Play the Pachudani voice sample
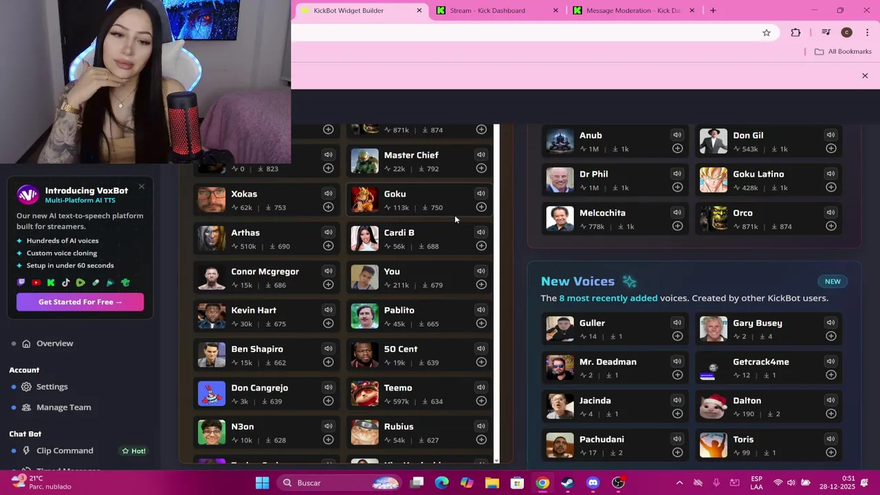Screen dimensions: 880x495 (677, 439)
